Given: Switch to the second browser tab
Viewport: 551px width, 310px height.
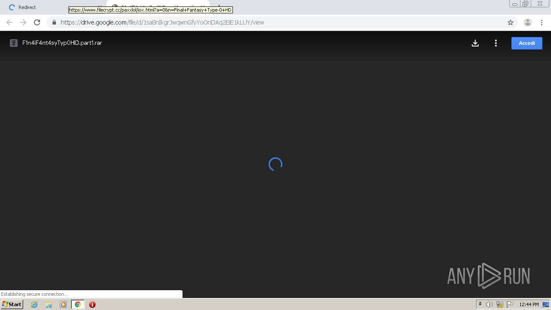Looking at the screenshot, I should pyautogui.click(x=158, y=7).
